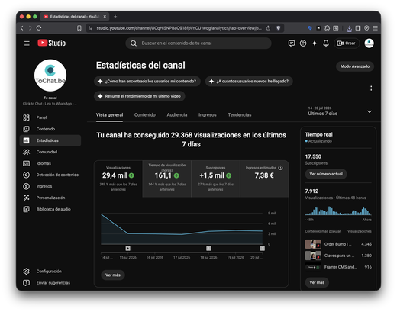The width and height of the screenshot is (397, 312).
Task: Switch to the Audiencia tab
Action: 177,114
